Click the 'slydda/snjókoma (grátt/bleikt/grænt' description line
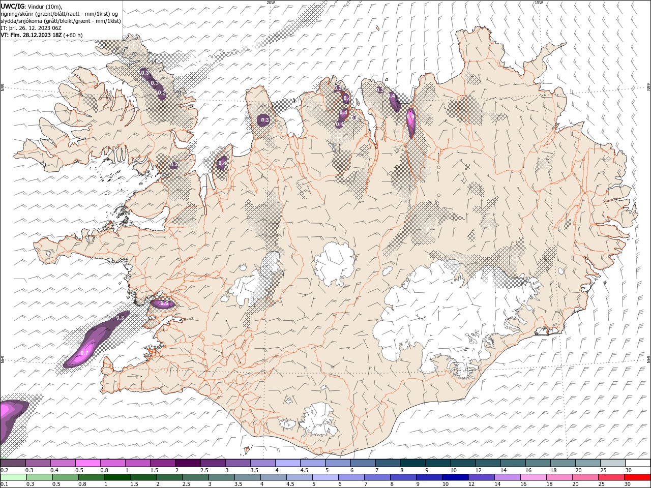 [x=61, y=21]
